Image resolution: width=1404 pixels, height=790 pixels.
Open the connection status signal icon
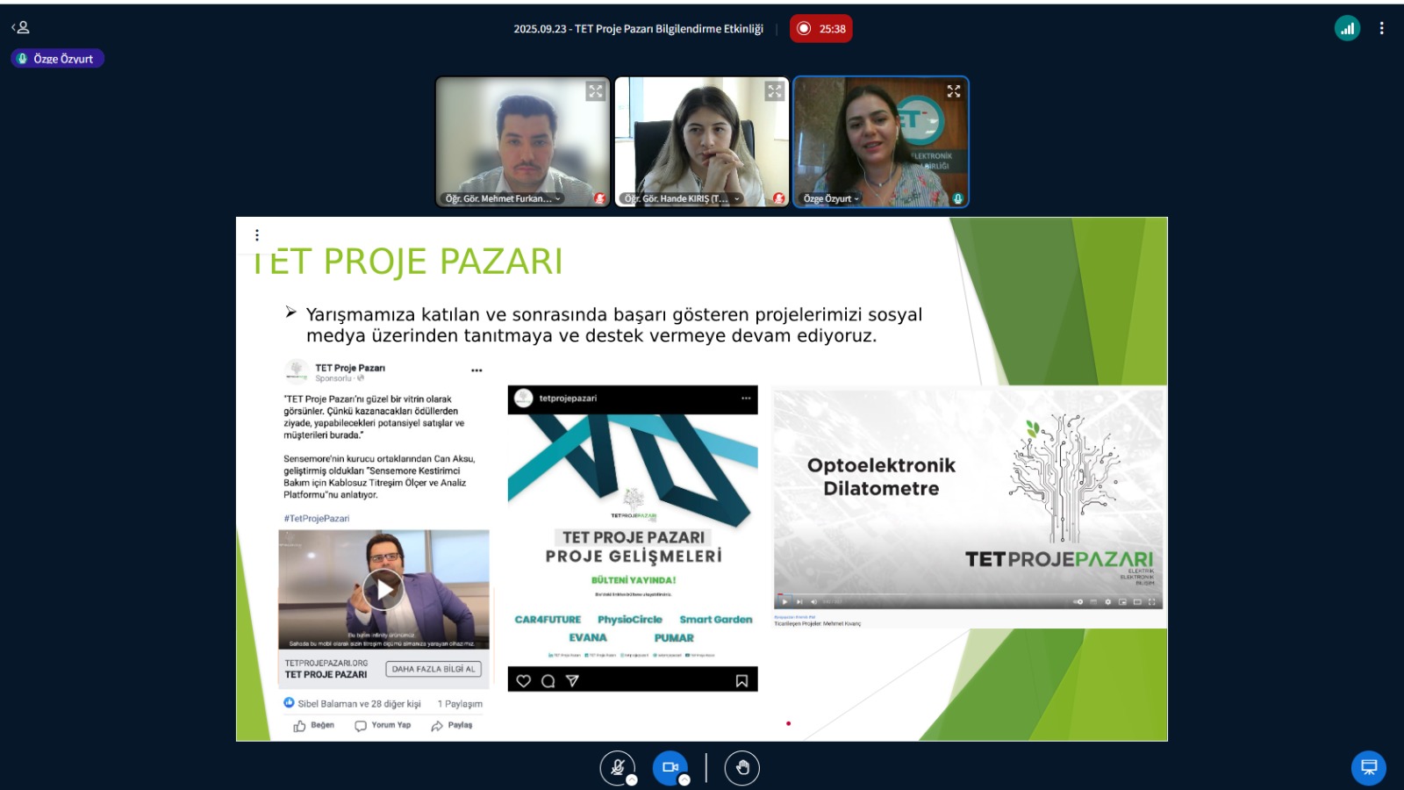[x=1347, y=28]
